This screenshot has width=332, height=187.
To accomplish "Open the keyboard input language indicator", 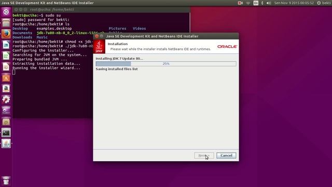I will click(256, 3).
